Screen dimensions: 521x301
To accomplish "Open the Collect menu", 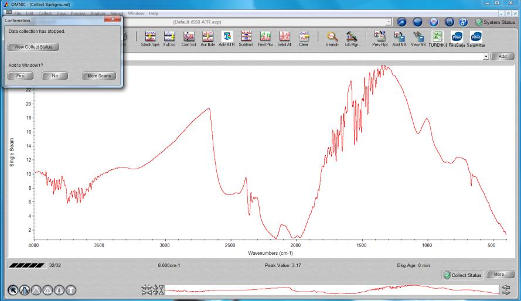I will [45, 13].
